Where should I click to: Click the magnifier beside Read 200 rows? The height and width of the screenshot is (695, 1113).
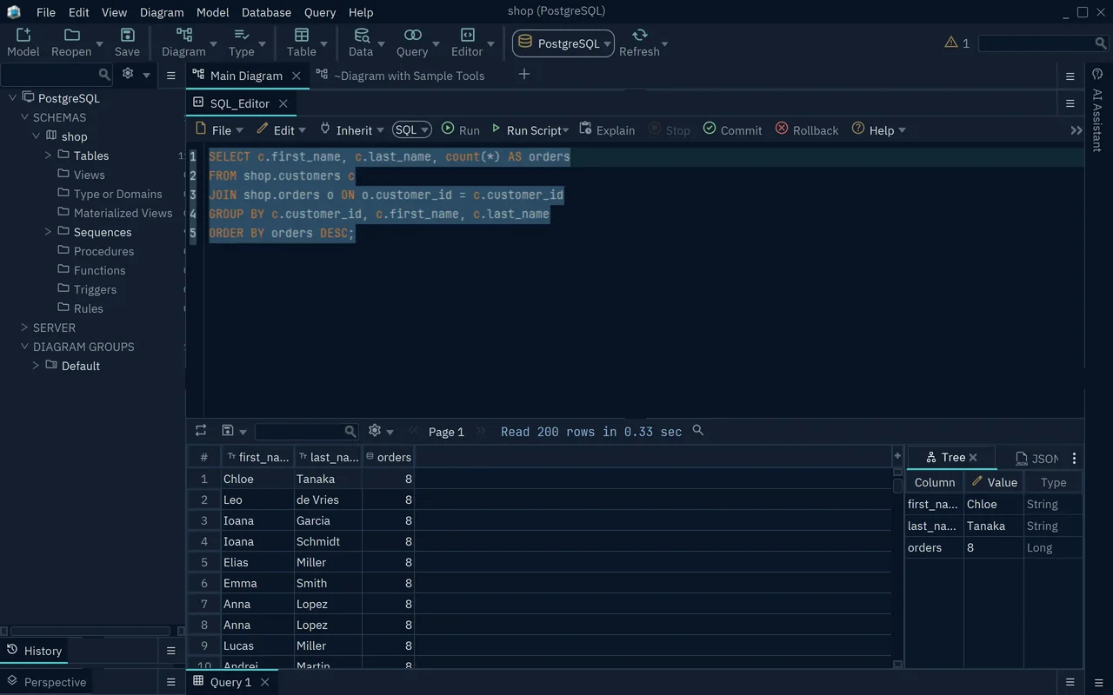tap(697, 430)
